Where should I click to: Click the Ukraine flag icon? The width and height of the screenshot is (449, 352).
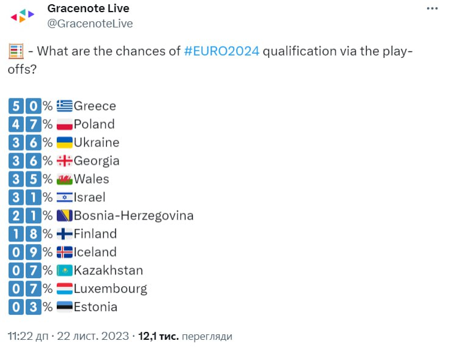point(64,143)
